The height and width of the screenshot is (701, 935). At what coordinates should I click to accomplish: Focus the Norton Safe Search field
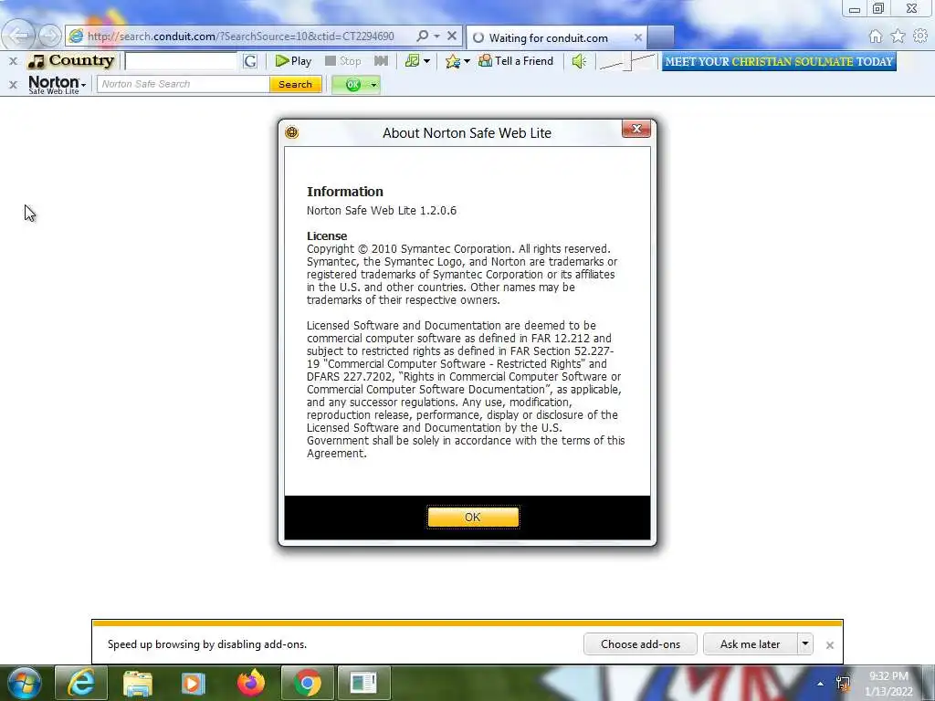click(183, 84)
